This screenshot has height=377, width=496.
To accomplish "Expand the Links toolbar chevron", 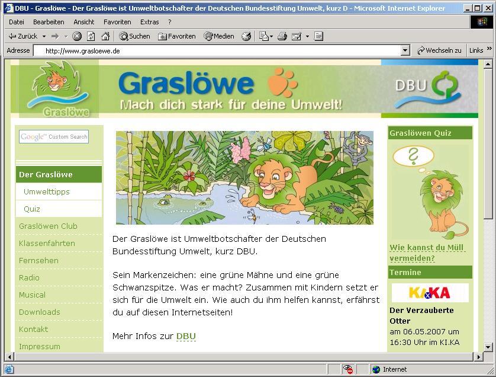I will [490, 50].
